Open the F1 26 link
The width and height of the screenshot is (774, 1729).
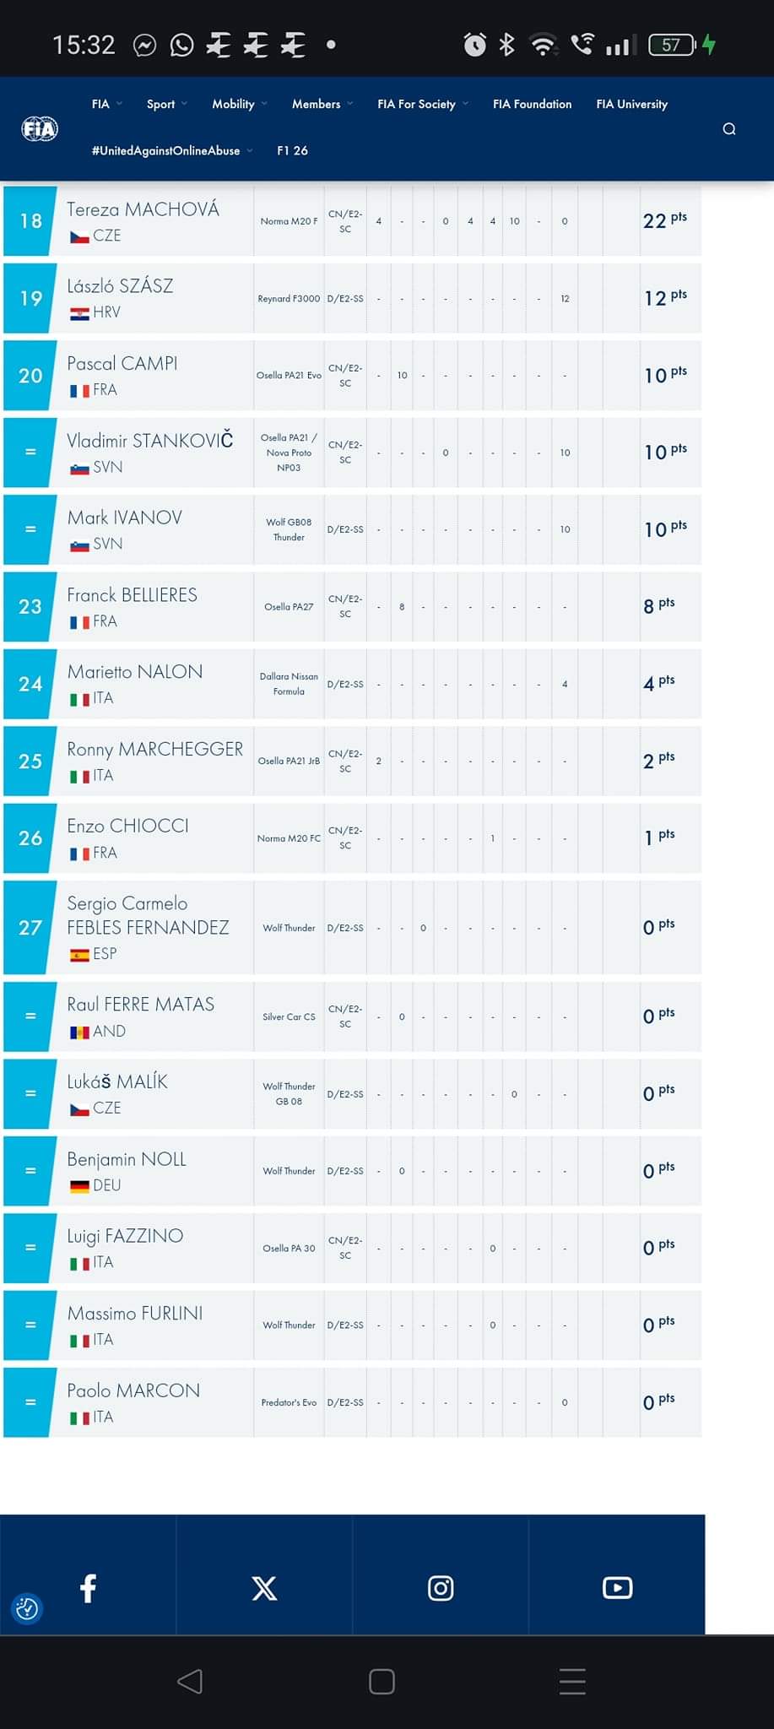(292, 150)
